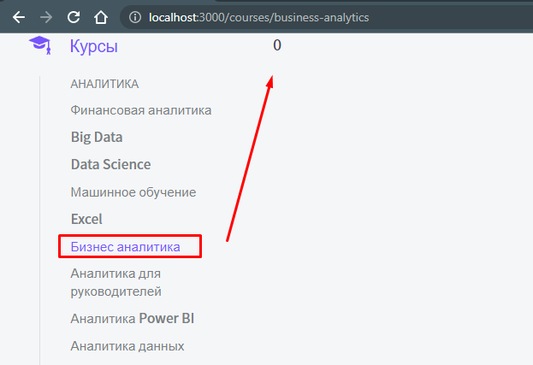The width and height of the screenshot is (533, 365).
Task: Click the counter showing 0
Action: tap(277, 45)
